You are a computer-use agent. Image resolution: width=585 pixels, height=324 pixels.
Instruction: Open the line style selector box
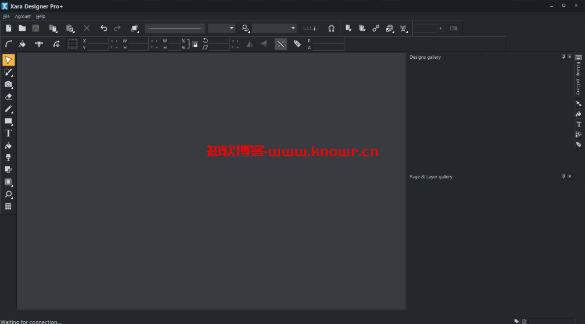pos(175,28)
